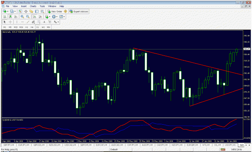
Task: Show the Terminal panel icon
Action: click(37, 11)
